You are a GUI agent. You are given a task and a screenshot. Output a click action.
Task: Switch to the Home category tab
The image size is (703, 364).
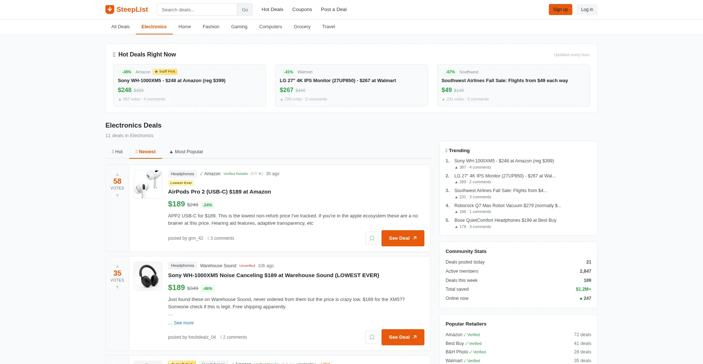185,27
